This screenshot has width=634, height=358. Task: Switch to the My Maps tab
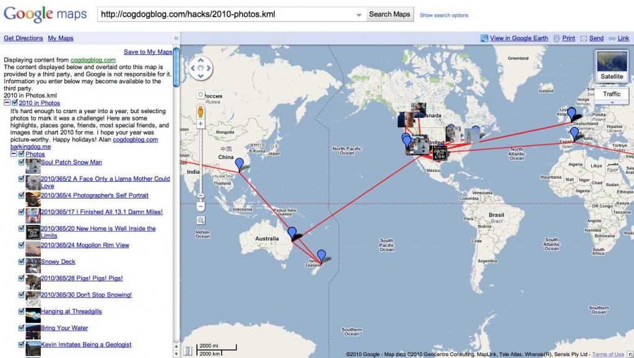[x=61, y=38]
